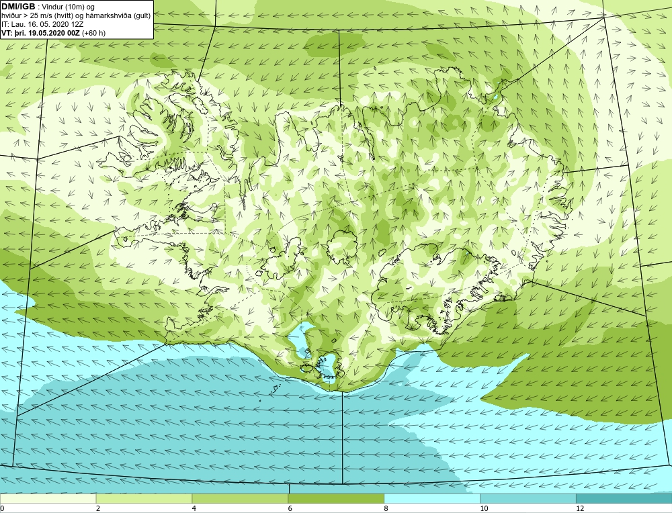Click the 'DMI/IGB' title text
The image size is (672, 513).
18,7
